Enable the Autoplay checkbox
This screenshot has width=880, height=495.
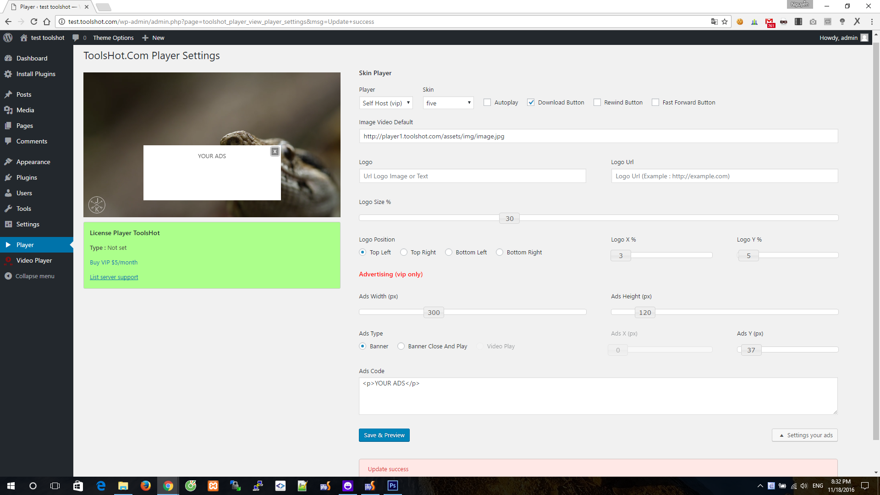[487, 103]
